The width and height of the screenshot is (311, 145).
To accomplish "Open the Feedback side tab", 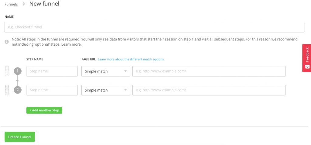I will click(307, 55).
